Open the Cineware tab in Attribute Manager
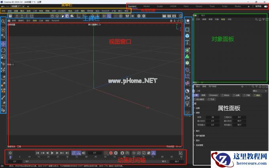This screenshot has width=269, height=168. pos(213,95)
